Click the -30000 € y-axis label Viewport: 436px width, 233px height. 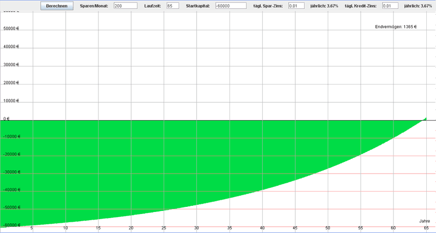coord(11,172)
